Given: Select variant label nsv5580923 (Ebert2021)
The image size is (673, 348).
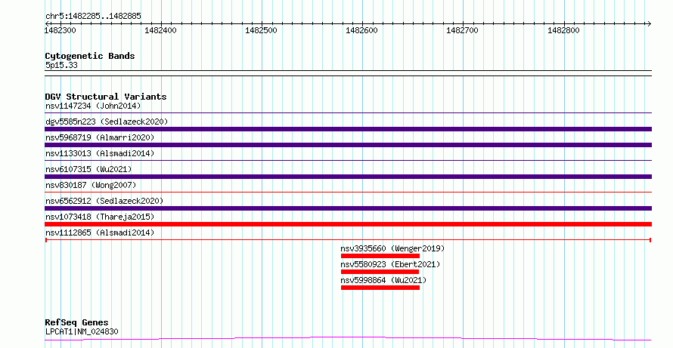Looking at the screenshot, I should point(391,264).
